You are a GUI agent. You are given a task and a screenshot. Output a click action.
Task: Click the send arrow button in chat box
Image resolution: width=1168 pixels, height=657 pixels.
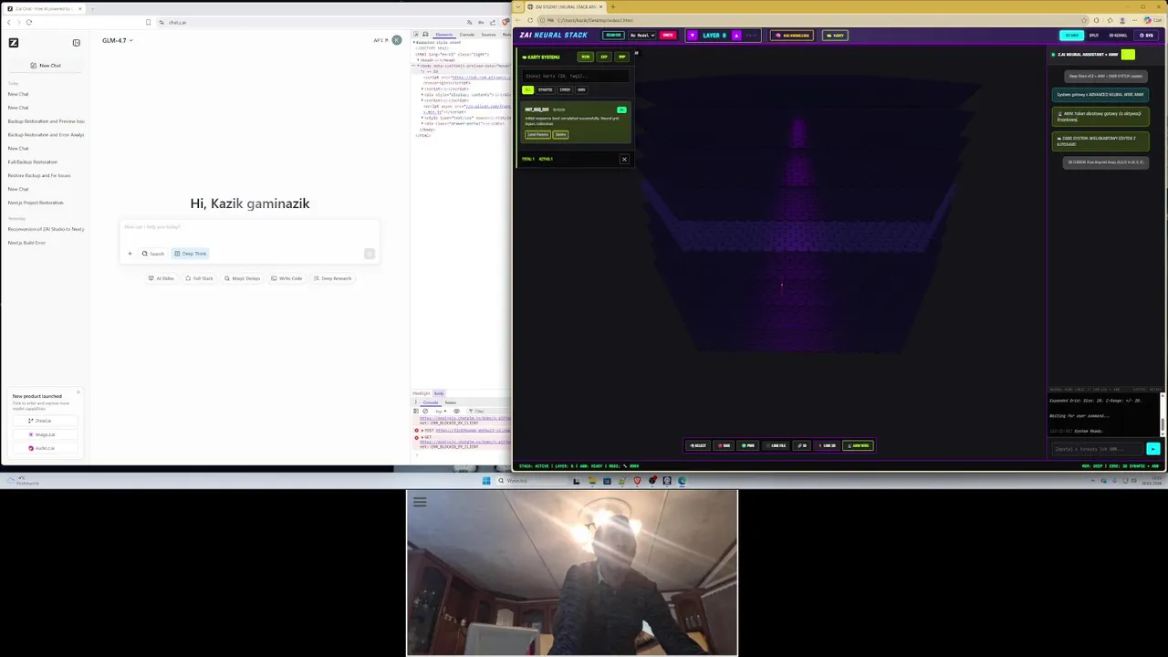(369, 254)
